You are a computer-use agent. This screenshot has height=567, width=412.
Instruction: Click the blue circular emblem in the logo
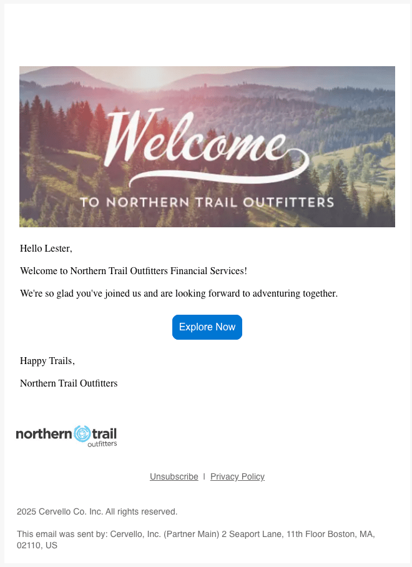(x=82, y=433)
